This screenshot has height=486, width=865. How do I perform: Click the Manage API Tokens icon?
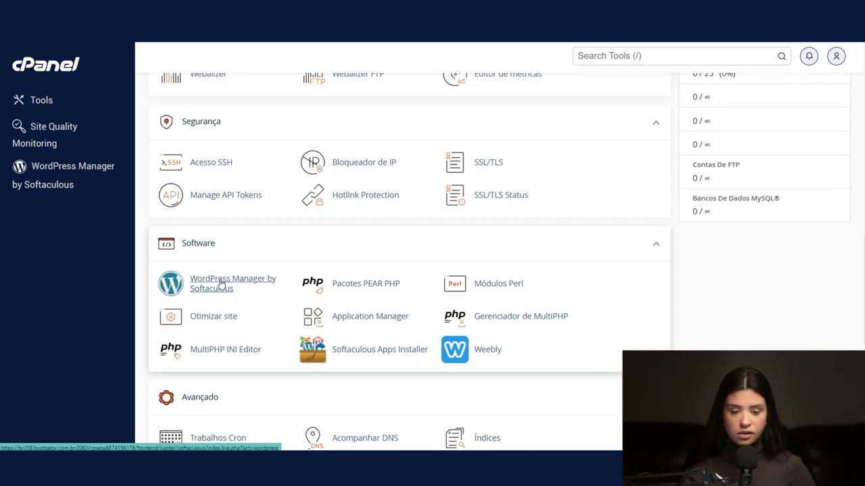coord(171,195)
